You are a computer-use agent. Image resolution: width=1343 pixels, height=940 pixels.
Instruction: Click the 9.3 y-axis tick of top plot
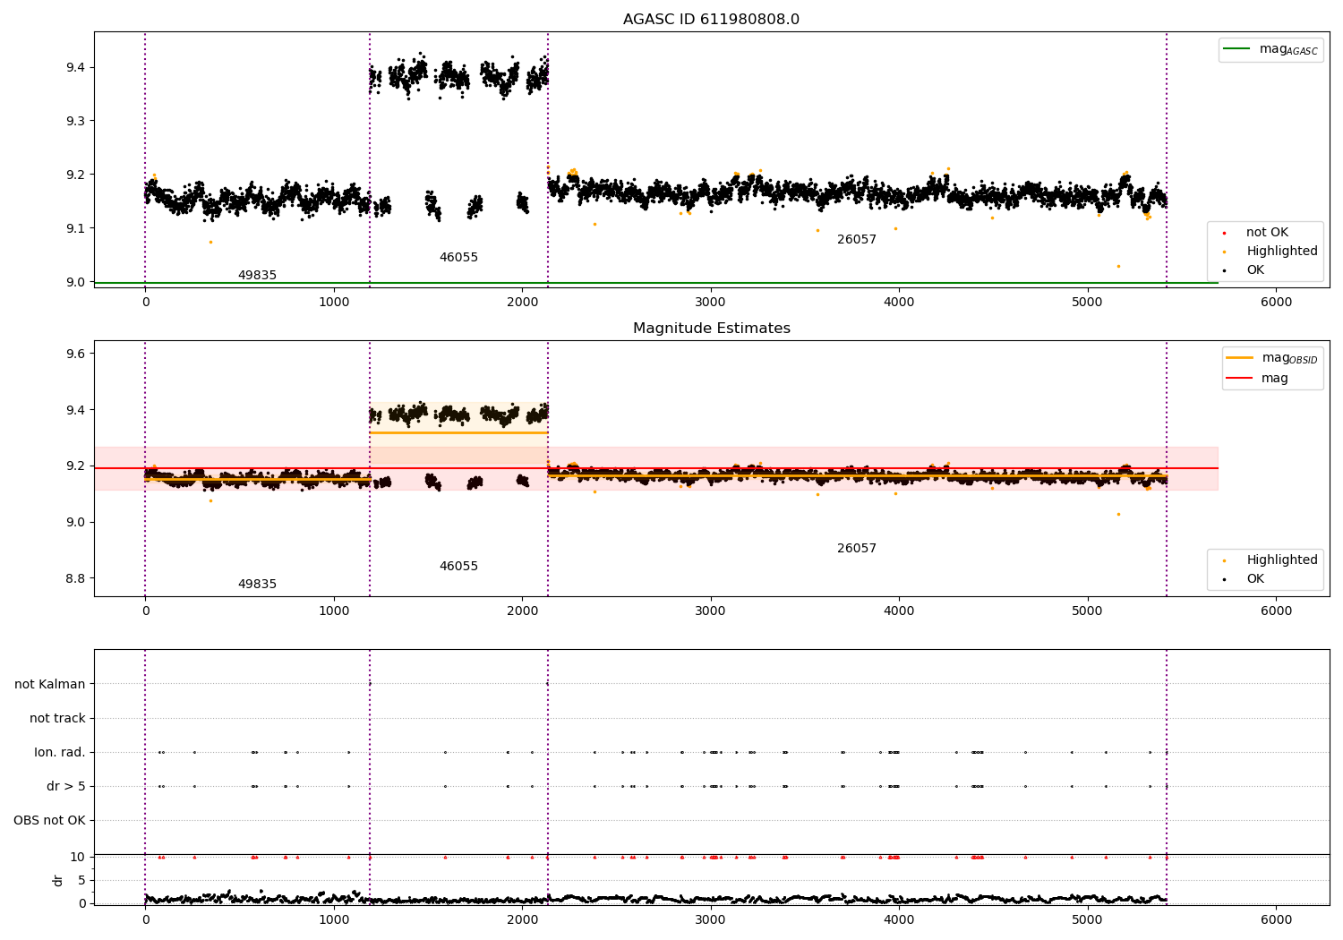point(75,121)
